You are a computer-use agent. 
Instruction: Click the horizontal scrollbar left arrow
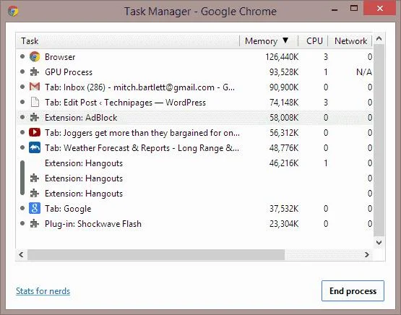(x=21, y=254)
